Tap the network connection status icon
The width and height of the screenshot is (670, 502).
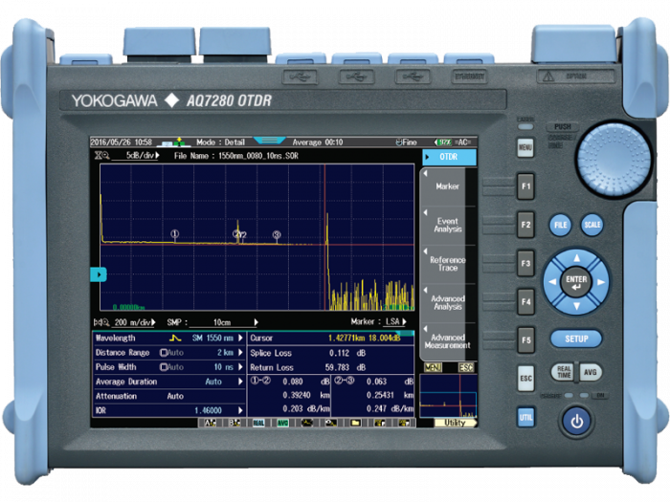173,142
